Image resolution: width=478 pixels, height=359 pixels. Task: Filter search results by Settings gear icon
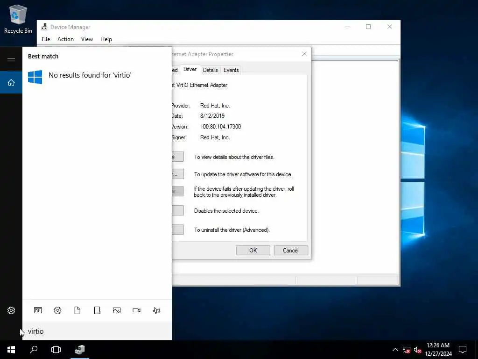coord(57,310)
